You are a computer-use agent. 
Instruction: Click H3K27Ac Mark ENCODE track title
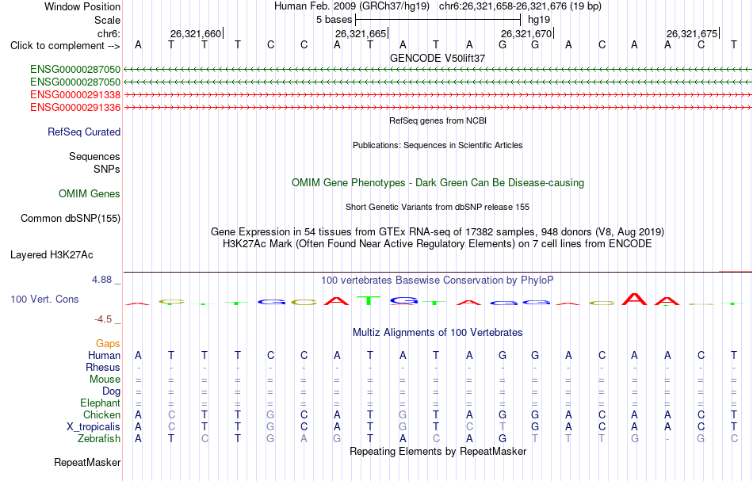pos(438,244)
